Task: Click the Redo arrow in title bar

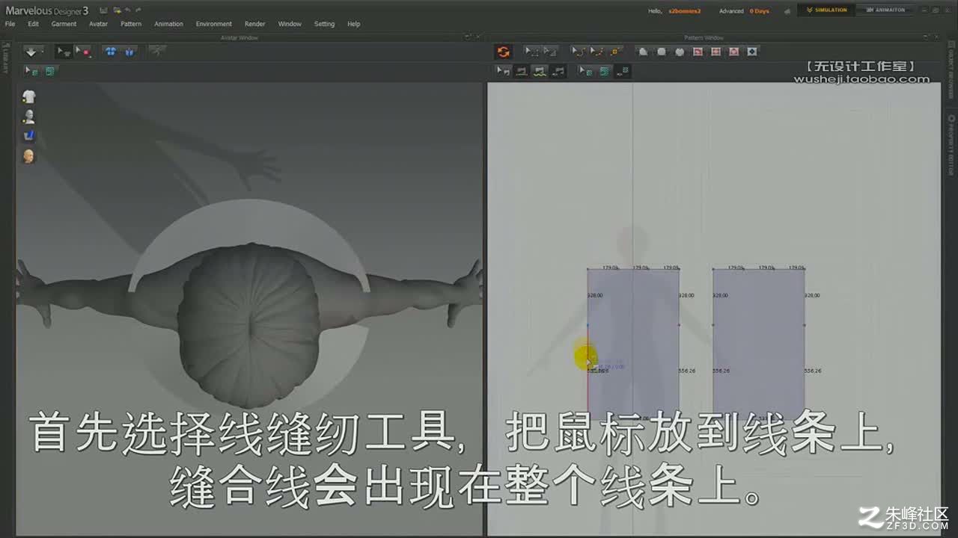Action: pyautogui.click(x=138, y=10)
